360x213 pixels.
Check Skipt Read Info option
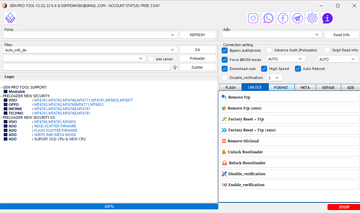click(x=327, y=50)
